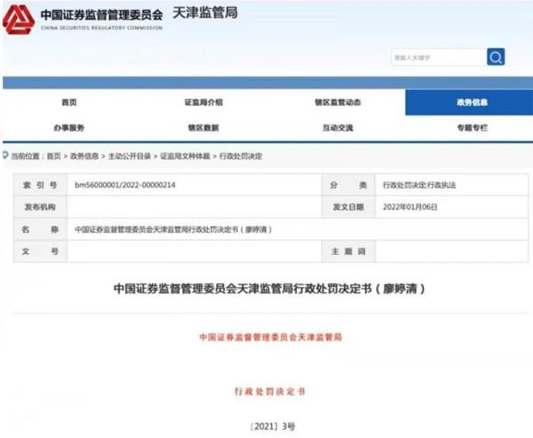533x438 pixels.
Task: Click the 分类 label cell
Action: coord(348,185)
